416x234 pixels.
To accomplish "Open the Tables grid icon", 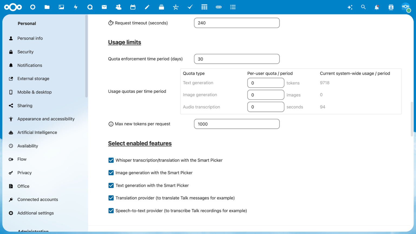I will tap(204, 7).
